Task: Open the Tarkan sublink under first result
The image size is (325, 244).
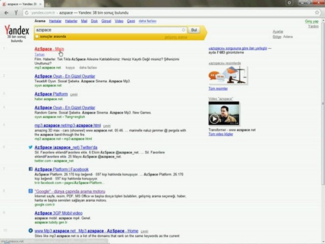Action: [x=40, y=55]
